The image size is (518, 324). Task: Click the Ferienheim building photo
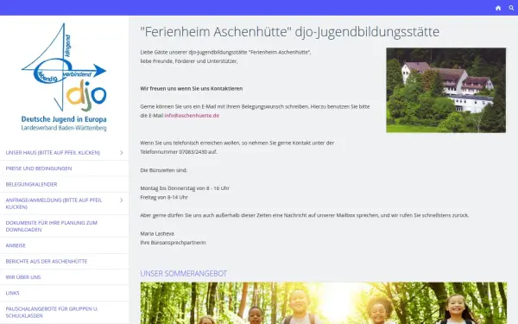[x=446, y=90]
